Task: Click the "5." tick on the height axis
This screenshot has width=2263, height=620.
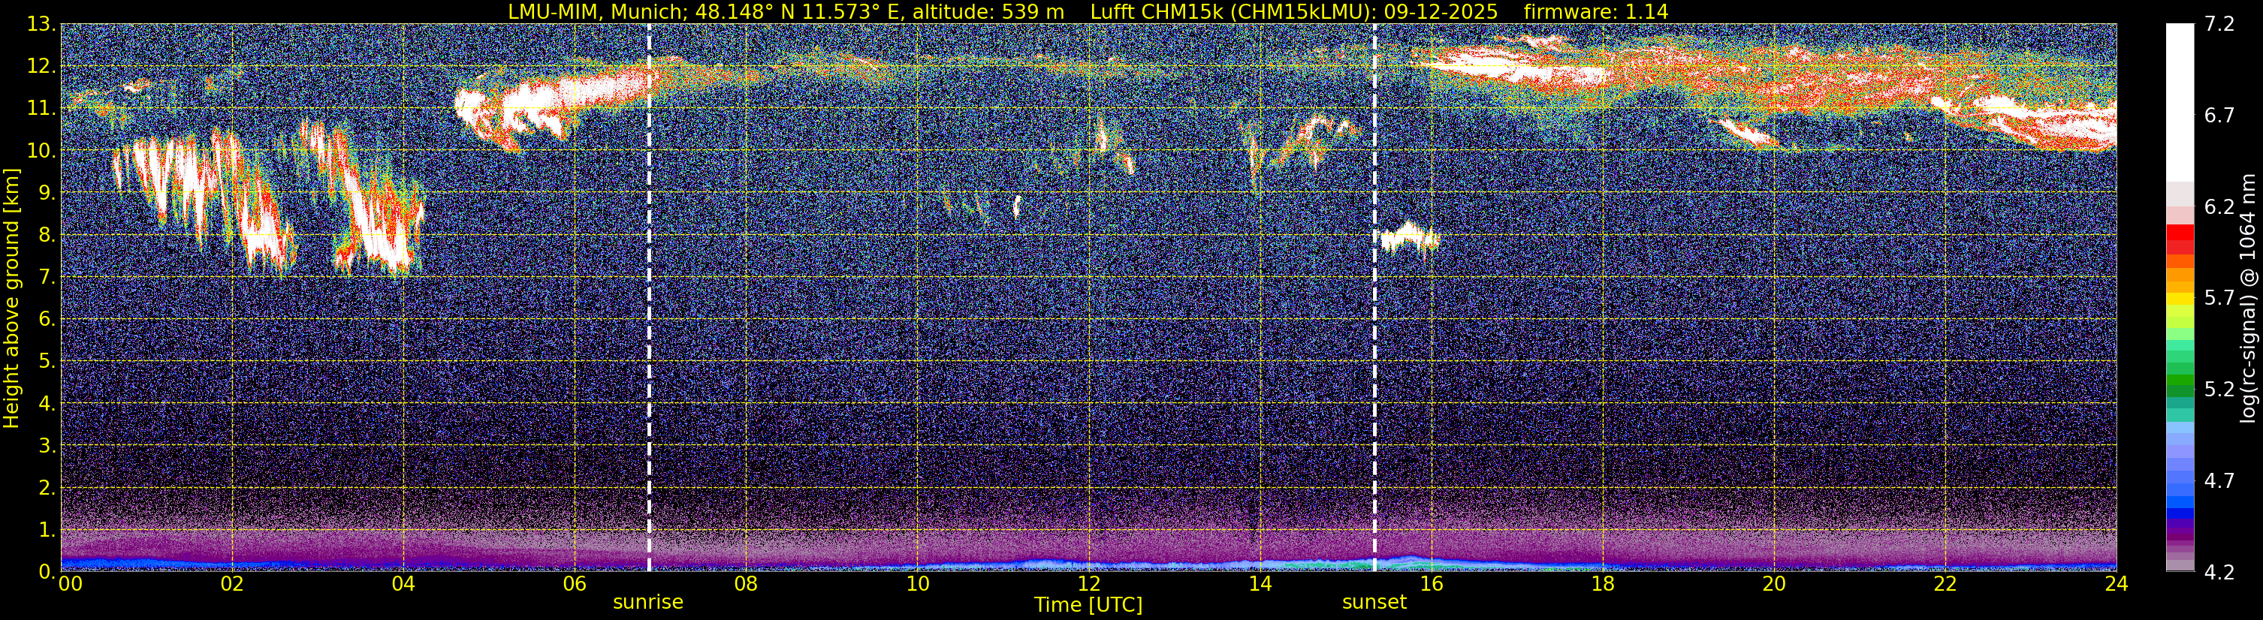Action: click(x=46, y=362)
